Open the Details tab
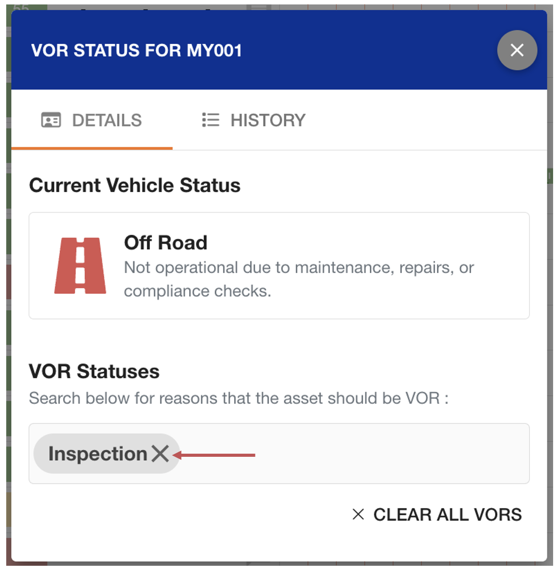 106,121
